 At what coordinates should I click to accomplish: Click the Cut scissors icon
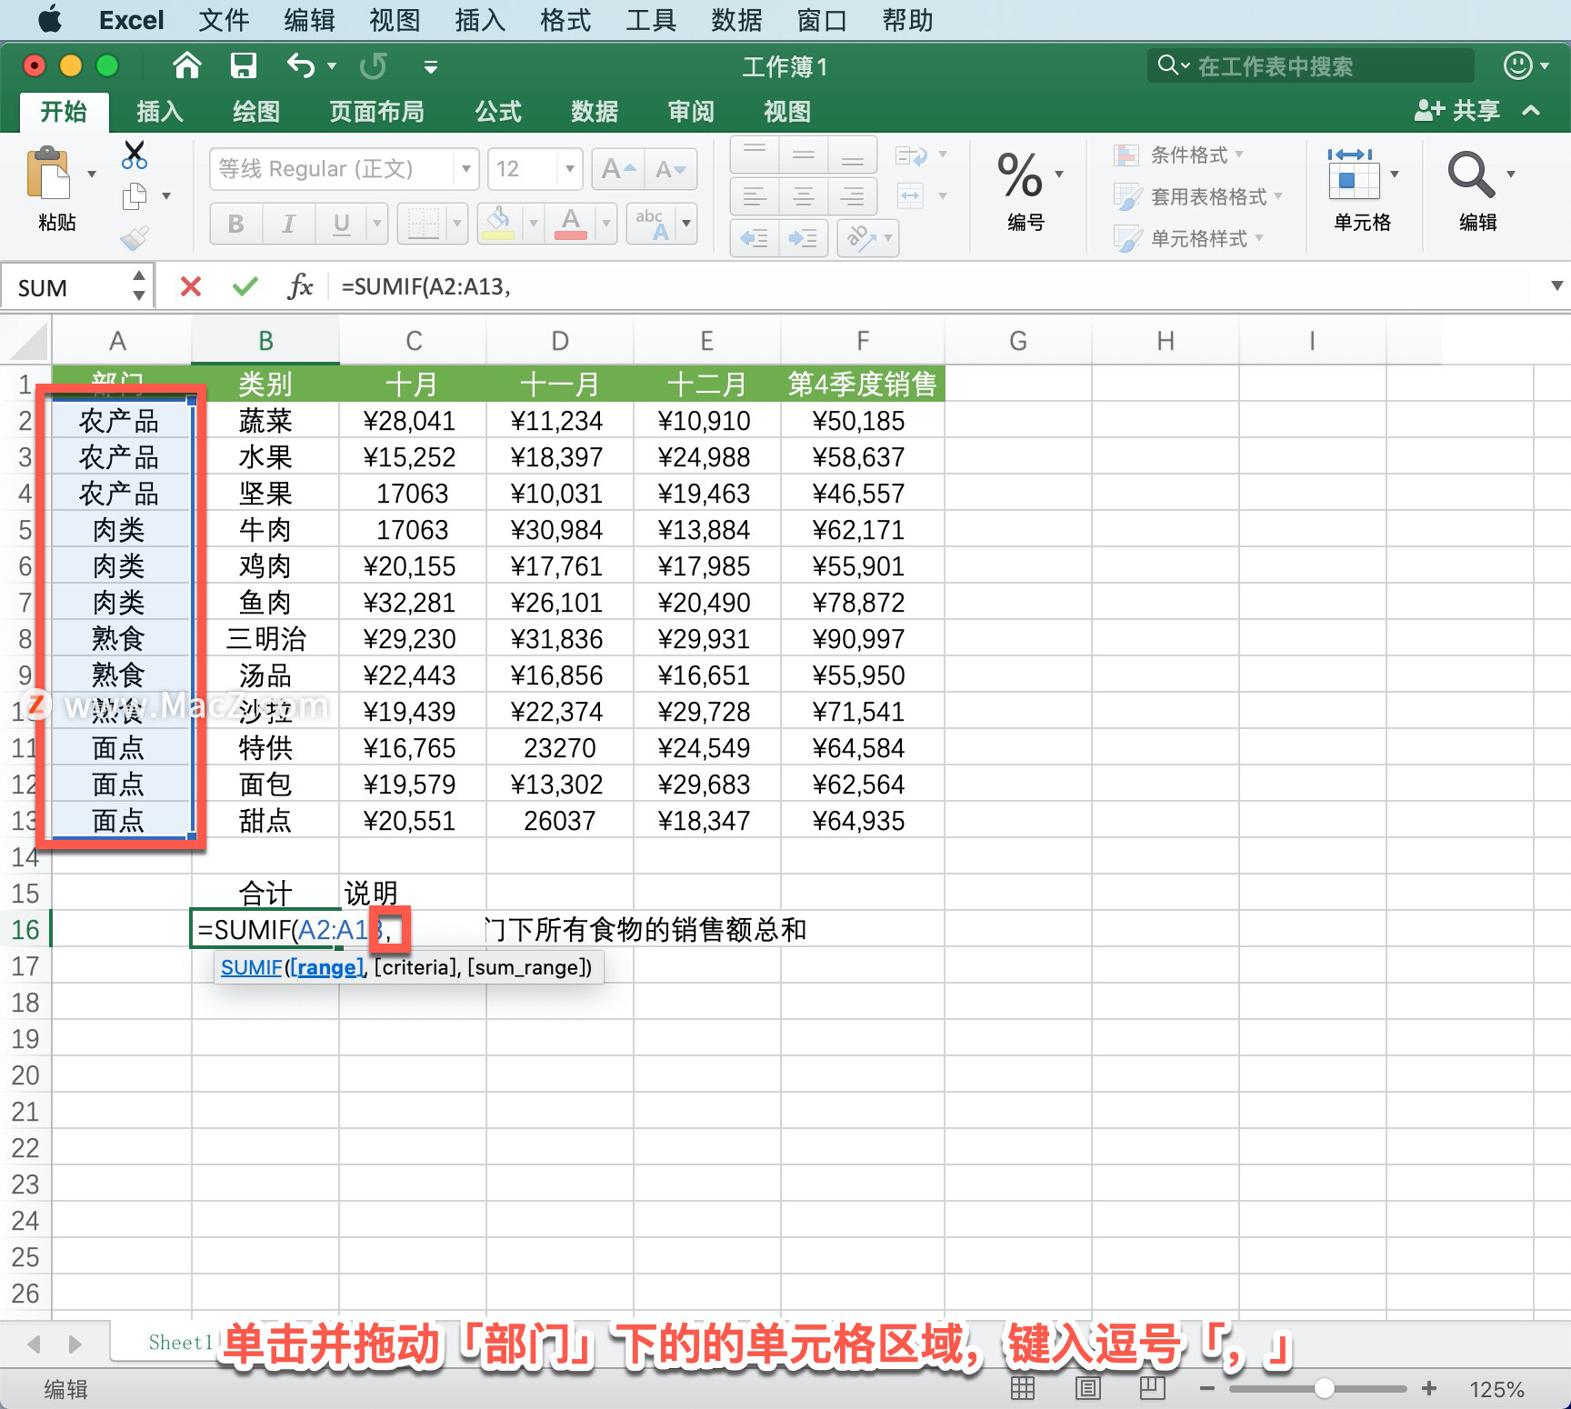click(x=135, y=155)
